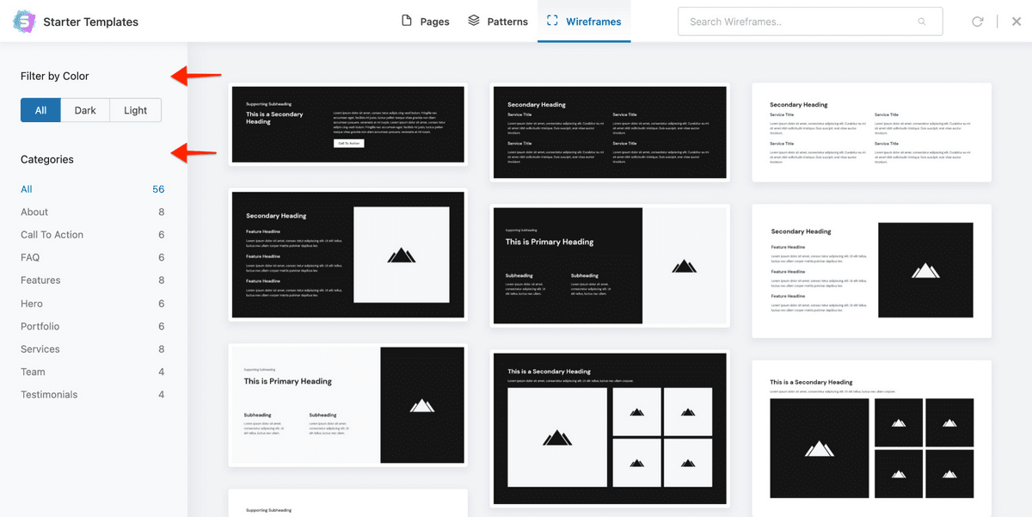This screenshot has width=1032, height=517.
Task: Open the Hero category
Action: [x=92, y=304]
